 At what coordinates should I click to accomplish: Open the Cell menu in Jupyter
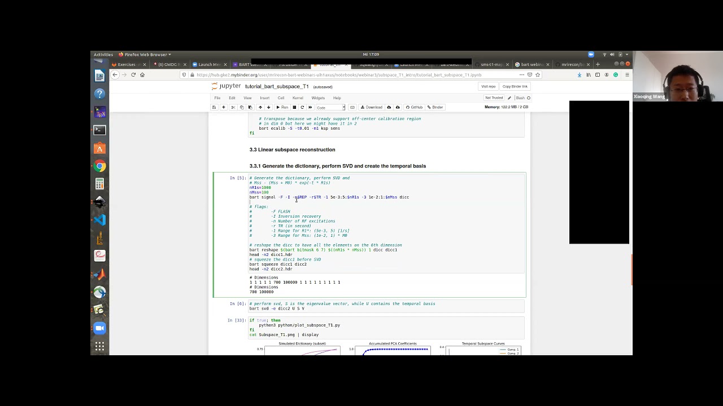coord(281,98)
